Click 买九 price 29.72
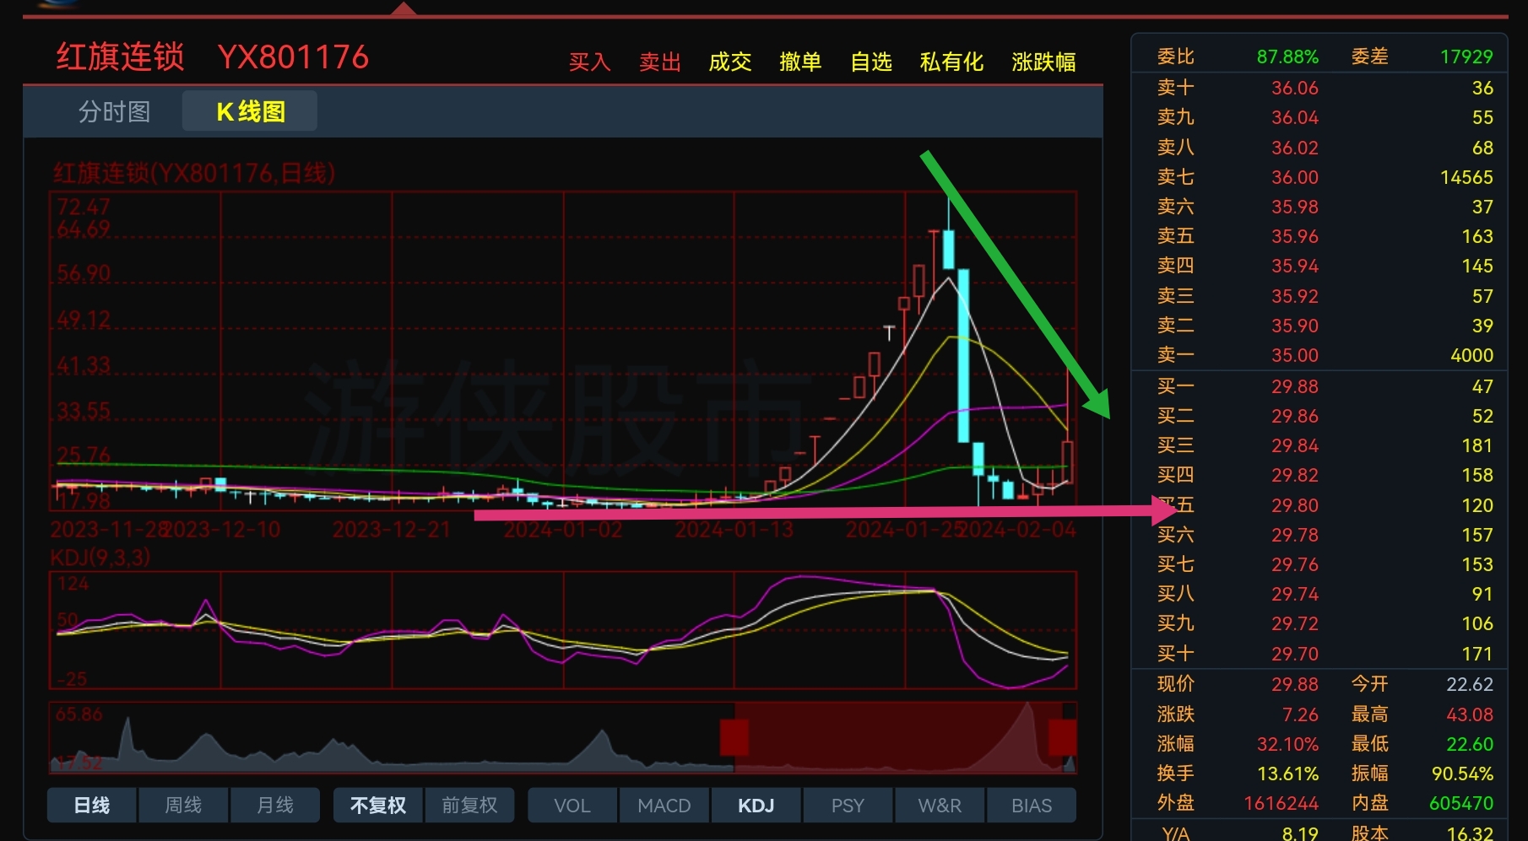 click(1295, 623)
